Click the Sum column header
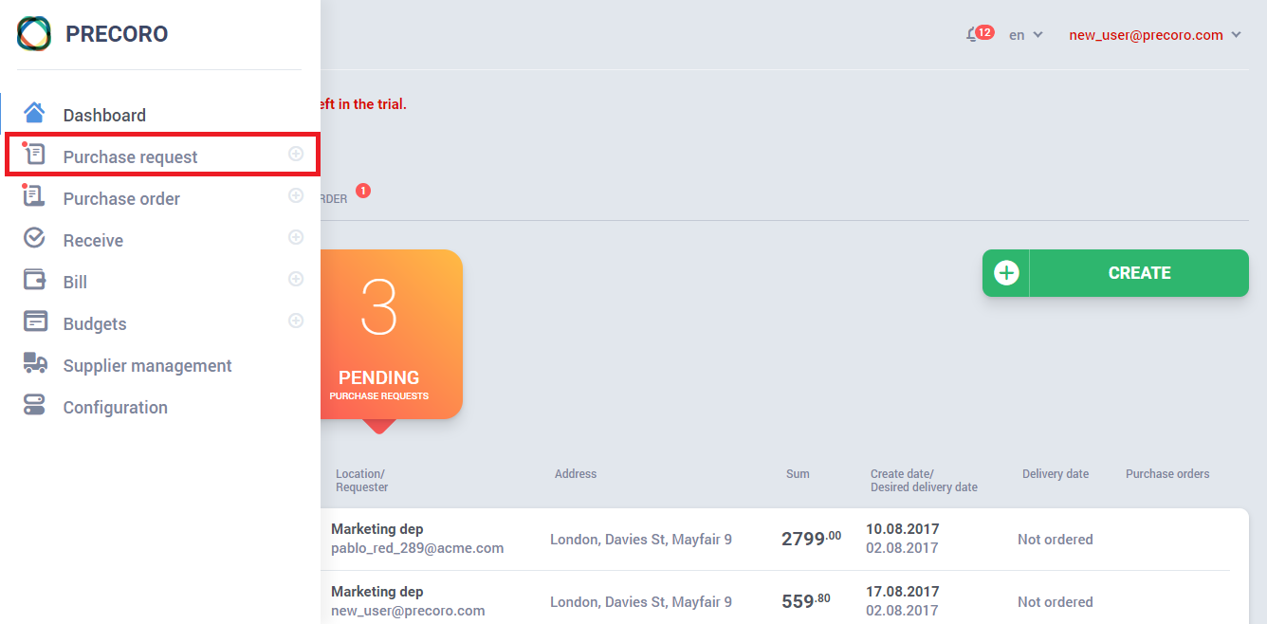The width and height of the screenshot is (1267, 624). click(798, 474)
